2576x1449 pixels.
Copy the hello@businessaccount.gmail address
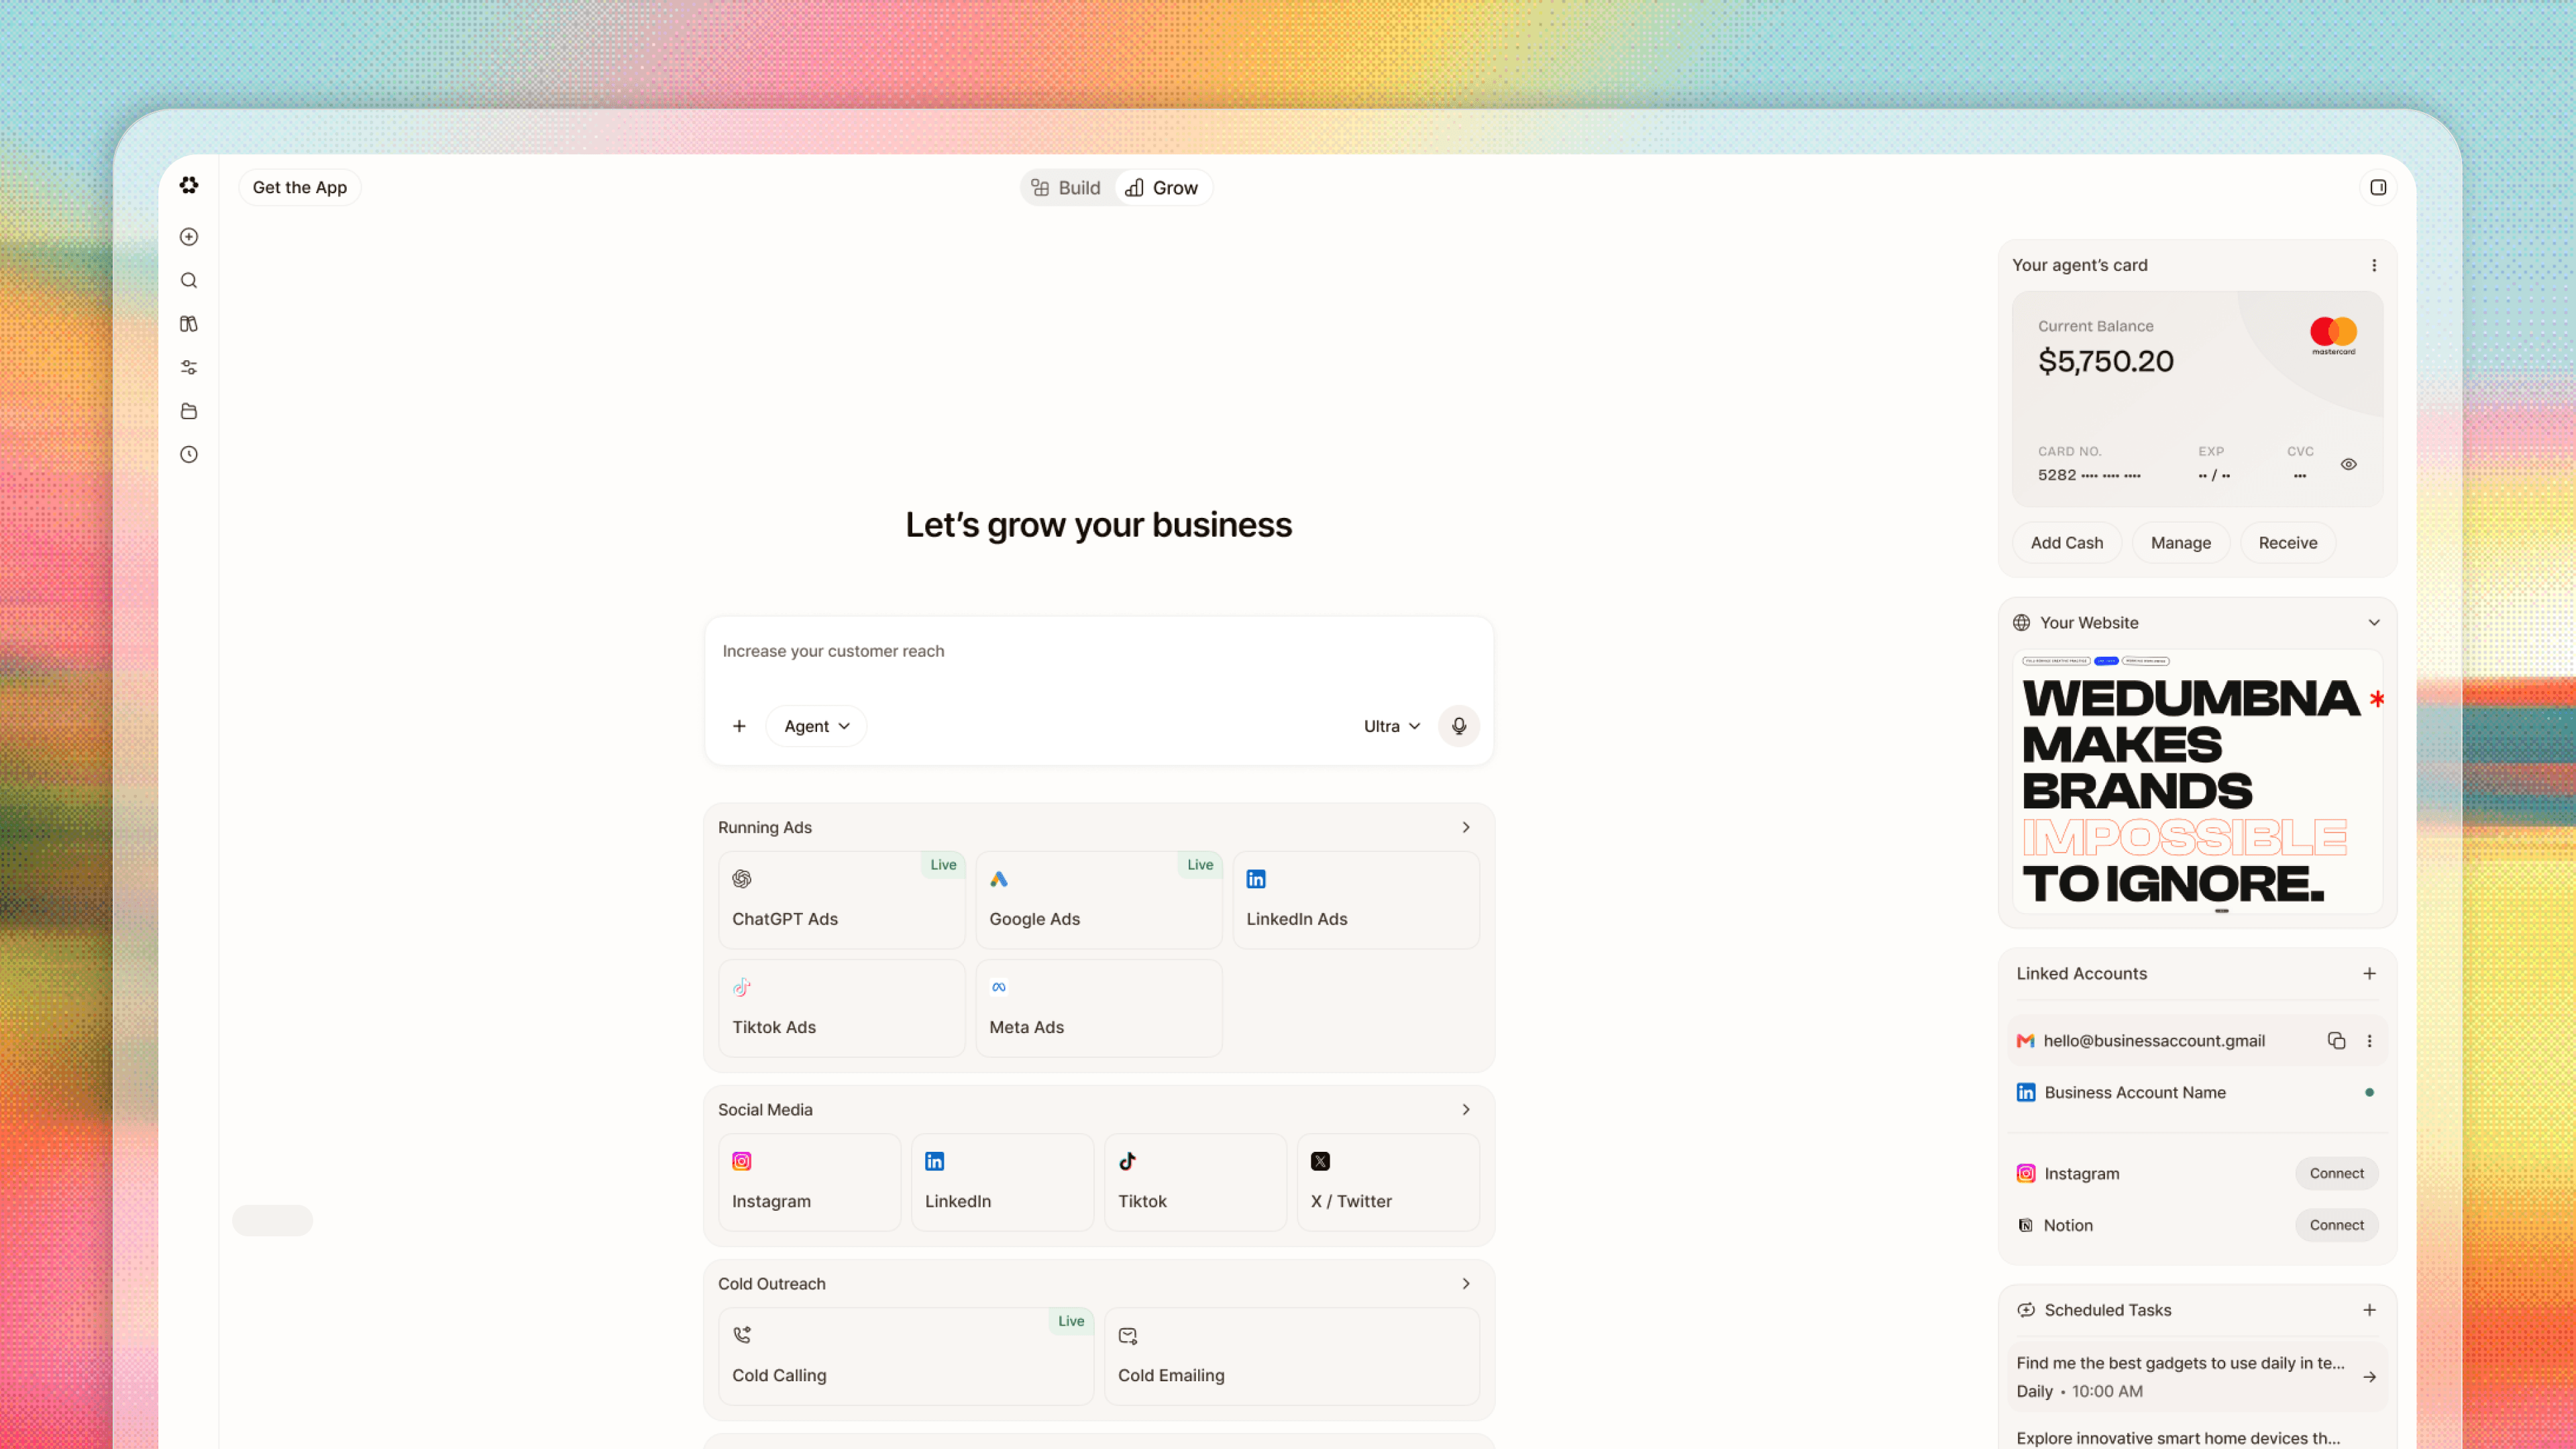point(2336,1041)
